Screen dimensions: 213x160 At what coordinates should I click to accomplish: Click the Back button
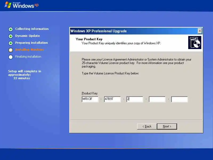147,126
